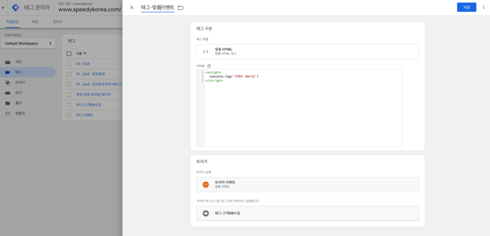Check the box for 01. GA4 - 문의완료추적 베이스

pyautogui.click(x=69, y=84)
